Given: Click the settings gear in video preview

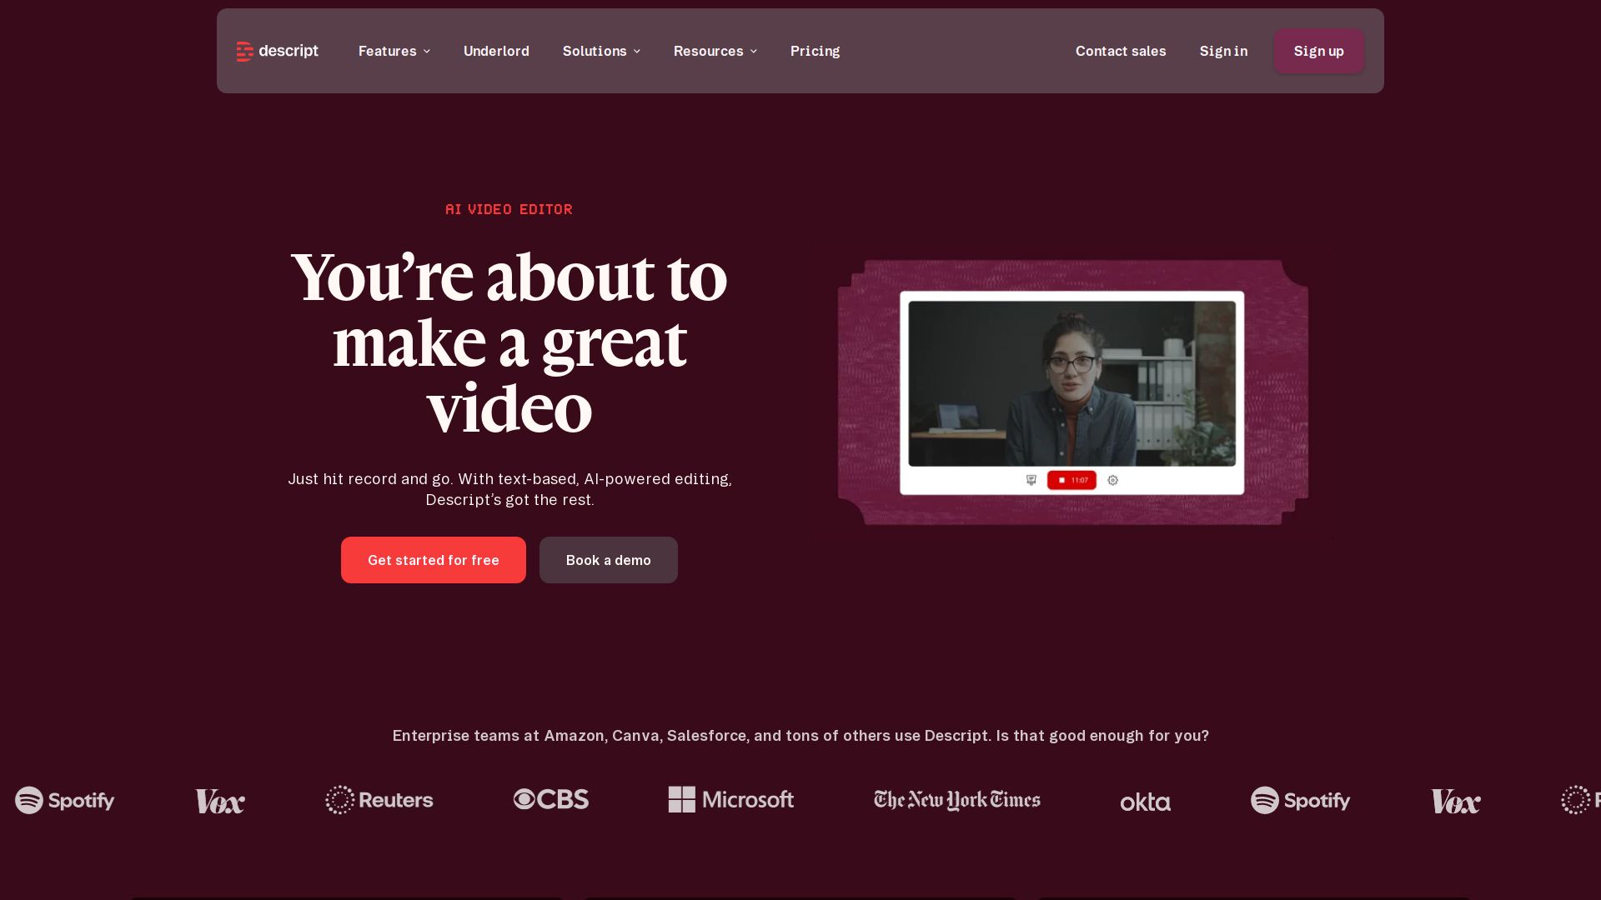Looking at the screenshot, I should point(1113,481).
